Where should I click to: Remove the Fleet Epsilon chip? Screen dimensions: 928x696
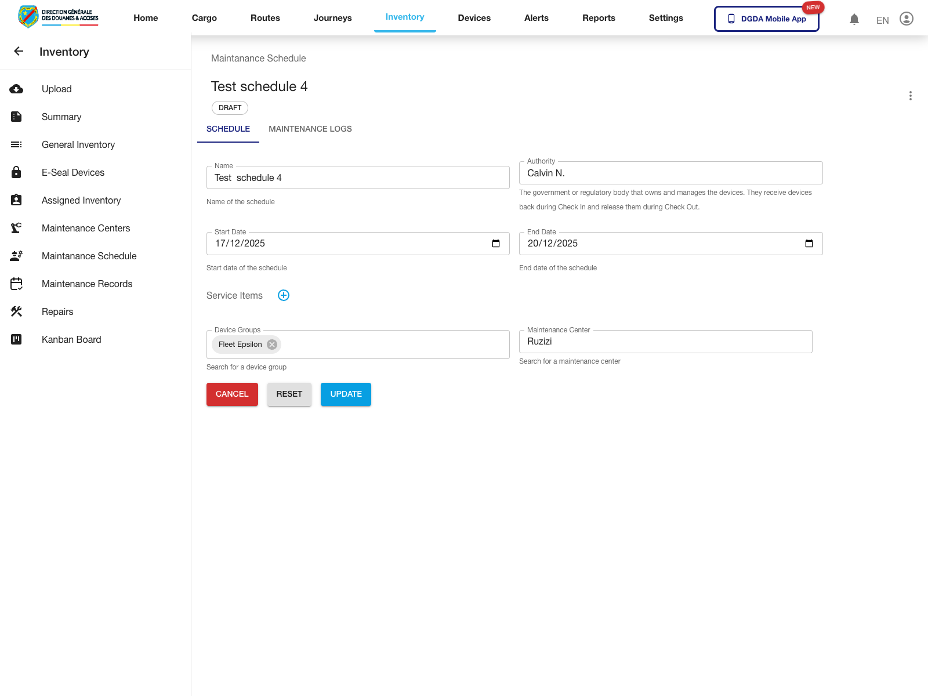(x=272, y=345)
